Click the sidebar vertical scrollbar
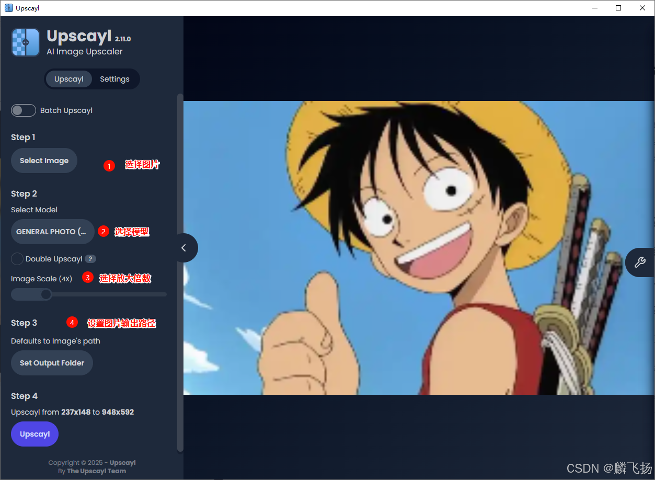The image size is (655, 480). point(180,272)
